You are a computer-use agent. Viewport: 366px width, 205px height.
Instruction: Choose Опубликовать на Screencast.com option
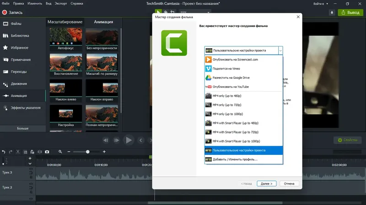(243, 60)
